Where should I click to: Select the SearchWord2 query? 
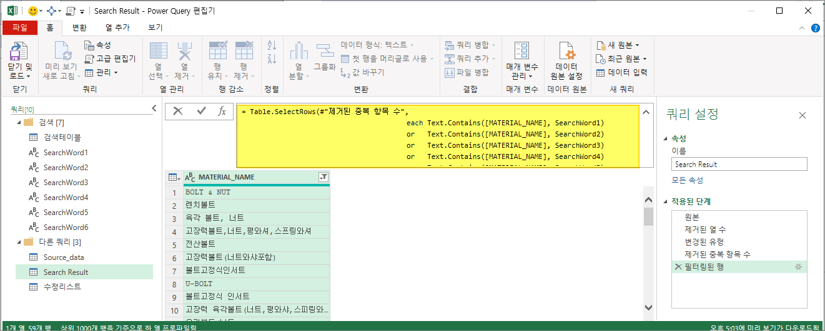[x=84, y=167]
